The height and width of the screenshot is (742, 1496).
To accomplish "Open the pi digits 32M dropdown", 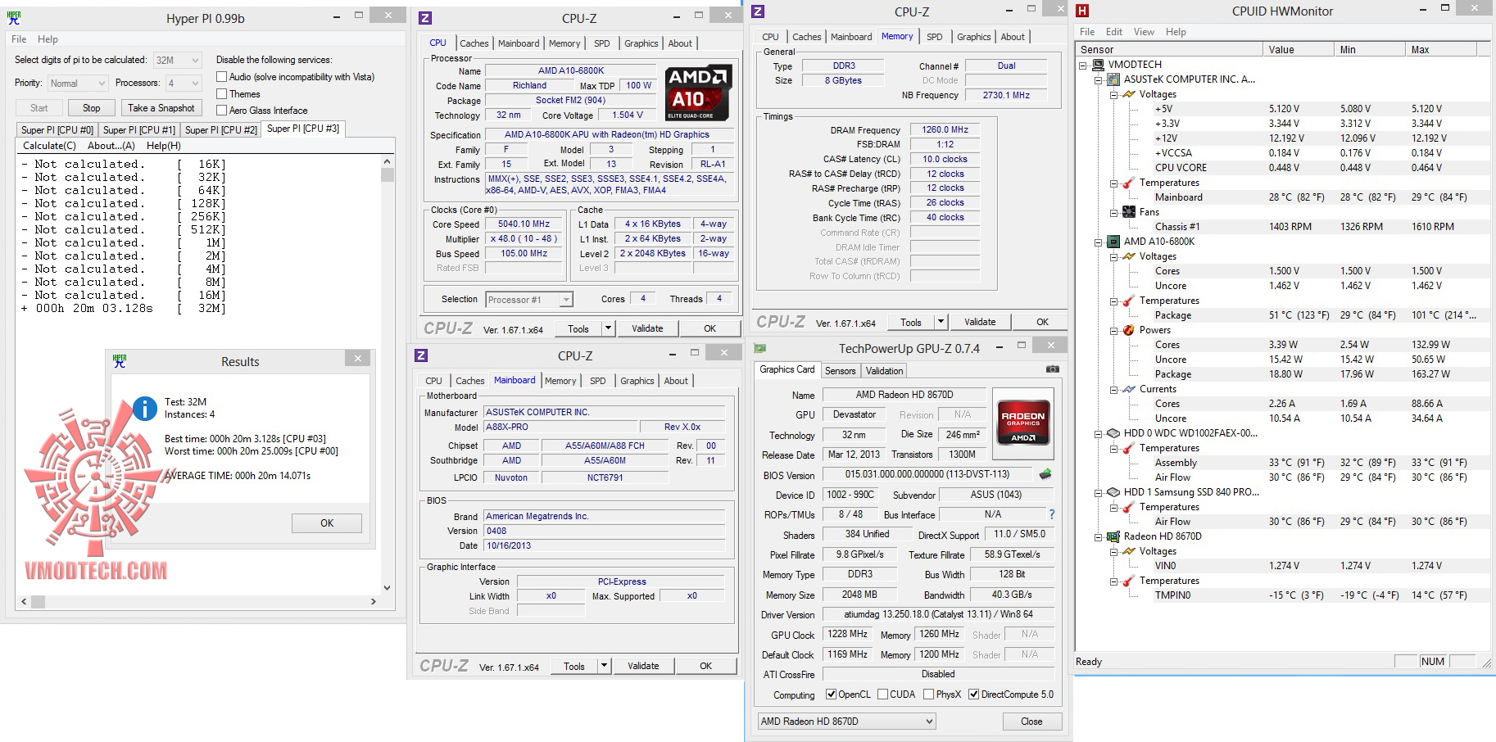I will pyautogui.click(x=177, y=60).
